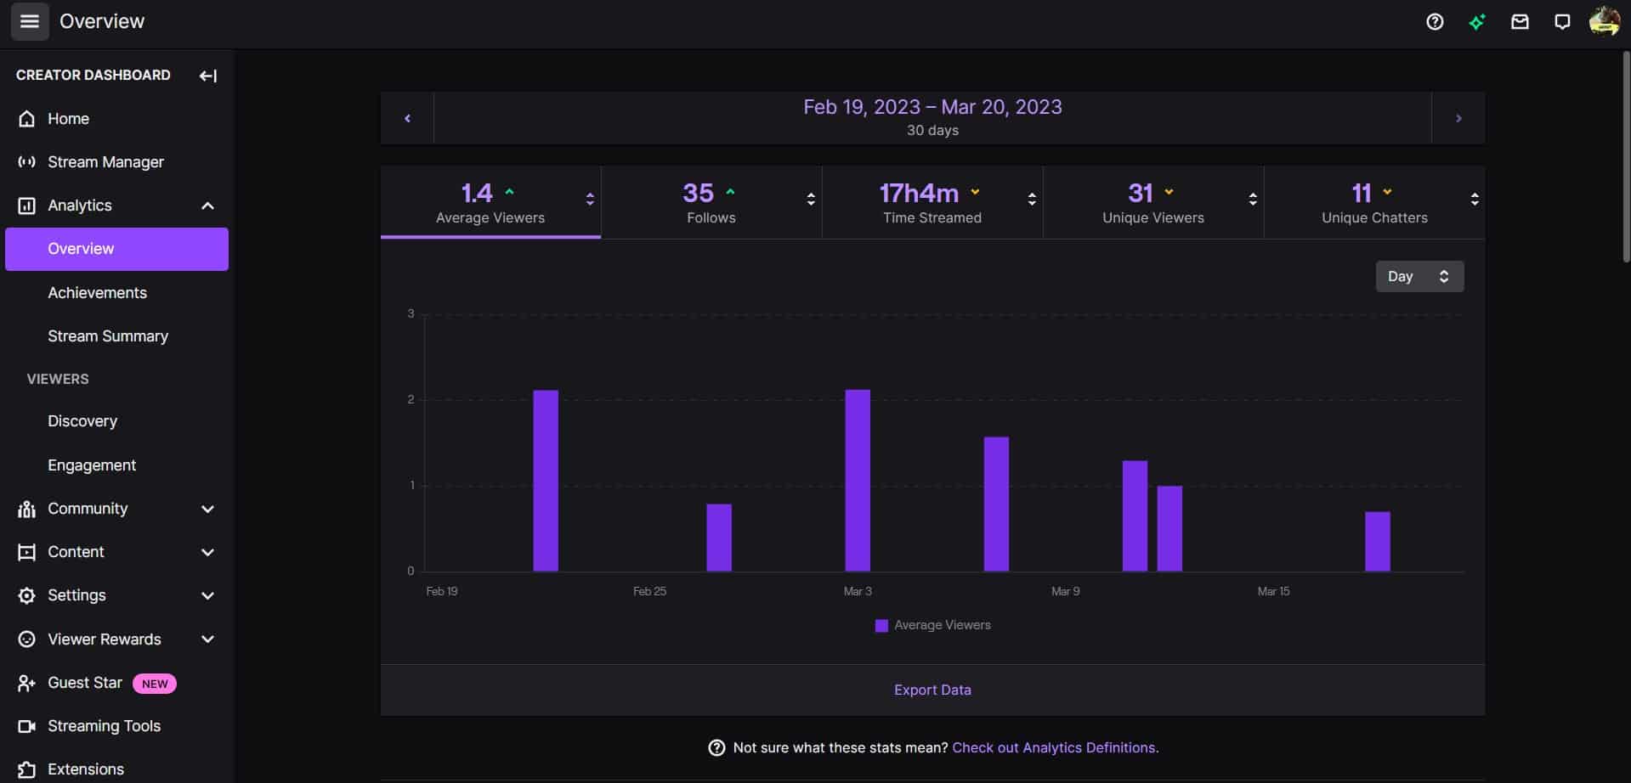This screenshot has width=1631, height=783.
Task: Select the Extensions icon in the sidebar
Action: click(26, 769)
